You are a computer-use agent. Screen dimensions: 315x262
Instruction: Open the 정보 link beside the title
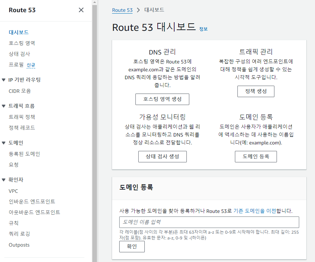point(203,29)
